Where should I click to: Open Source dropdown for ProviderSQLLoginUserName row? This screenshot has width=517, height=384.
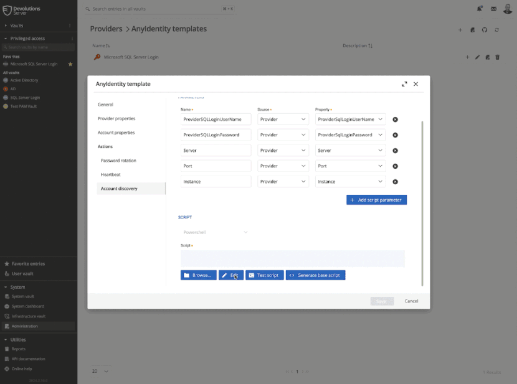[x=283, y=119]
